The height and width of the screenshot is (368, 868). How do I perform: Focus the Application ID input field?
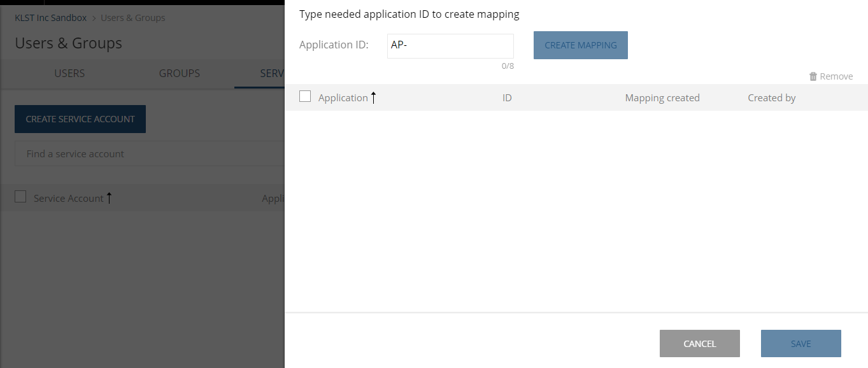pyautogui.click(x=450, y=46)
